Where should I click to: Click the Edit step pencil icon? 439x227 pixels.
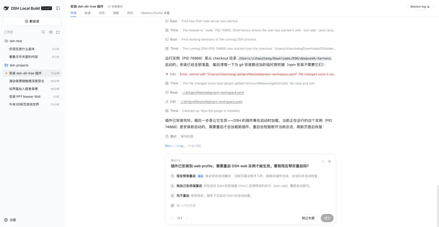[167, 102]
